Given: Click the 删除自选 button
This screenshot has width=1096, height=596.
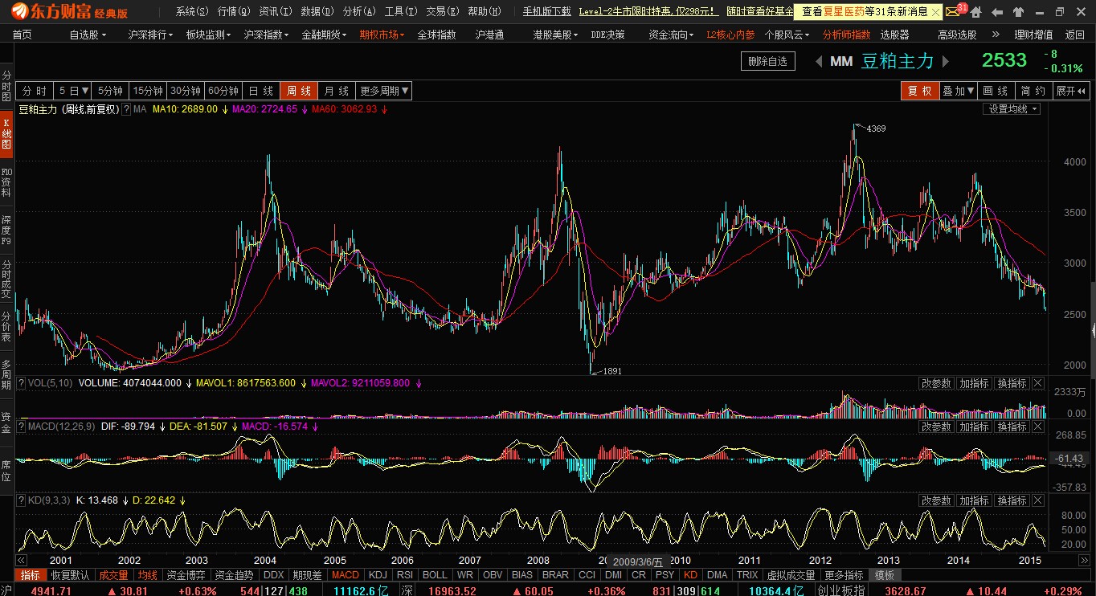Looking at the screenshot, I should [767, 62].
